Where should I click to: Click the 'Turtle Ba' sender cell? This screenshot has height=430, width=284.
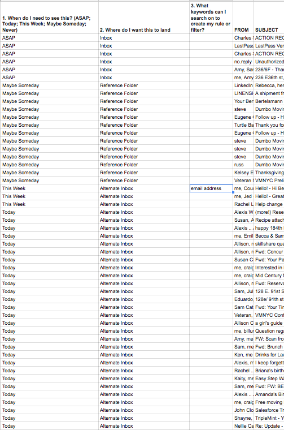pos(243,125)
